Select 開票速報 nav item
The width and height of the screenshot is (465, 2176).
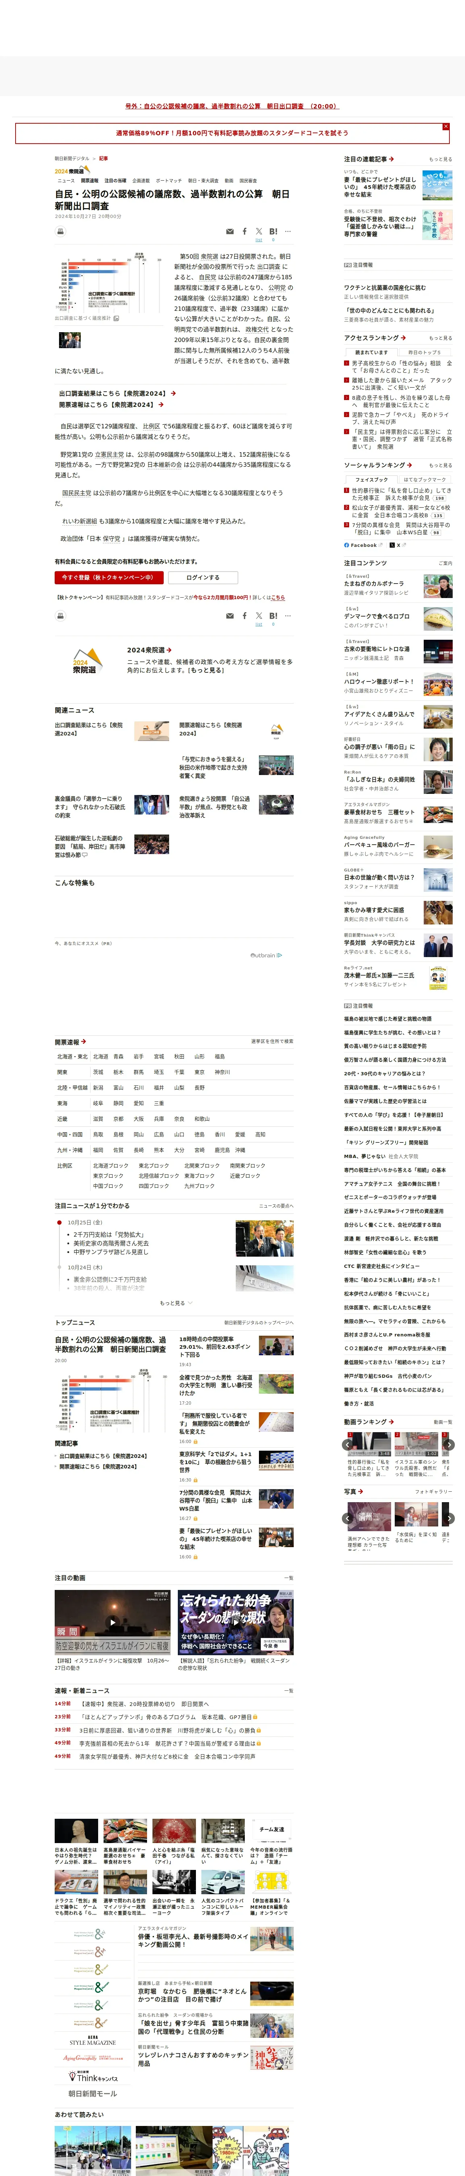click(x=89, y=181)
